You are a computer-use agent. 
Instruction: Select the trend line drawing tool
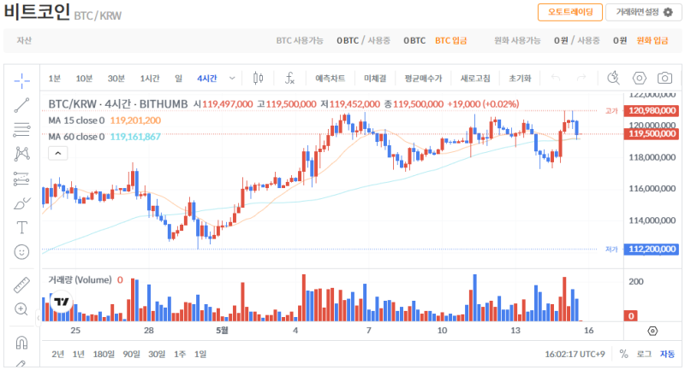click(x=22, y=105)
